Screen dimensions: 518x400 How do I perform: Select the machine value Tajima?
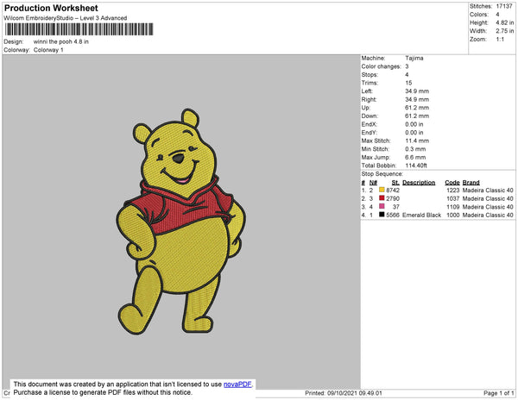[x=414, y=58]
